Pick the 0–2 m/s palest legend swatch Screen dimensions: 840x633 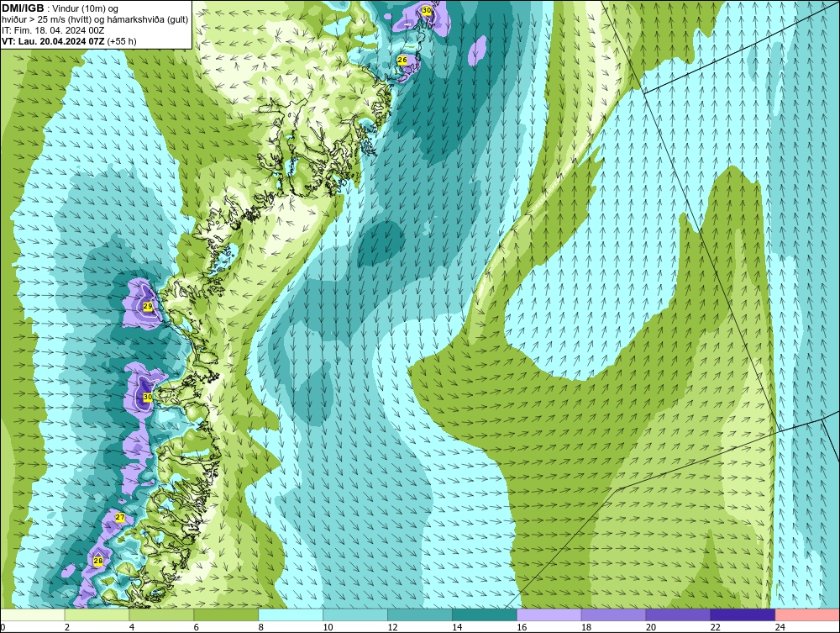pyautogui.click(x=32, y=615)
